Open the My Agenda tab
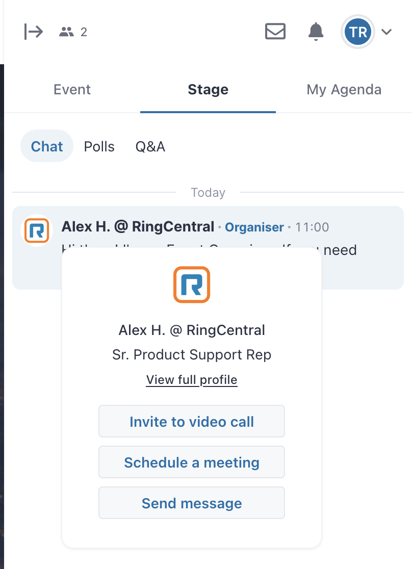Screen dimensions: 412x569 coord(344,90)
